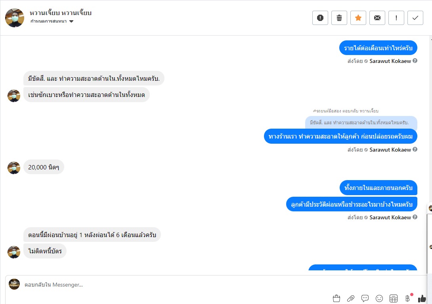Open the calendar appointment icon
432x304 pixels.
(x=394, y=298)
